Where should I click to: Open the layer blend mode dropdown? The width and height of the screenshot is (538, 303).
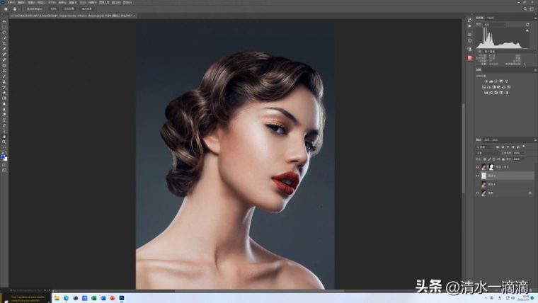tap(487, 153)
